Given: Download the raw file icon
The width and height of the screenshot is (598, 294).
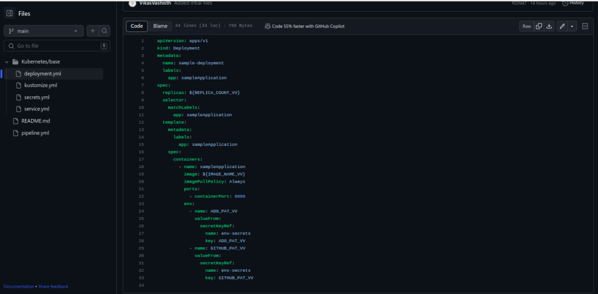Looking at the screenshot, I should [x=549, y=26].
